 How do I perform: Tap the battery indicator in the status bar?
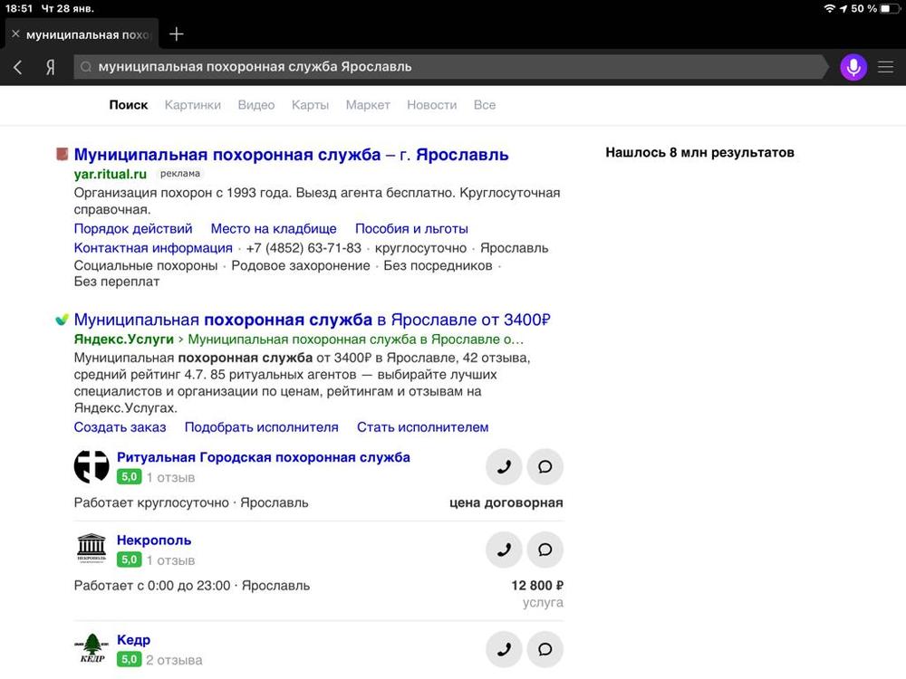[891, 9]
